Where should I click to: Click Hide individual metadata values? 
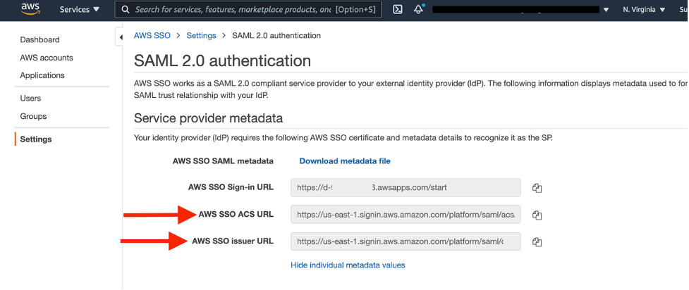pyautogui.click(x=348, y=265)
